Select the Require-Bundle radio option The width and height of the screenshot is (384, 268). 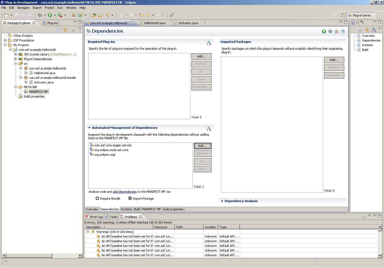(x=97, y=198)
